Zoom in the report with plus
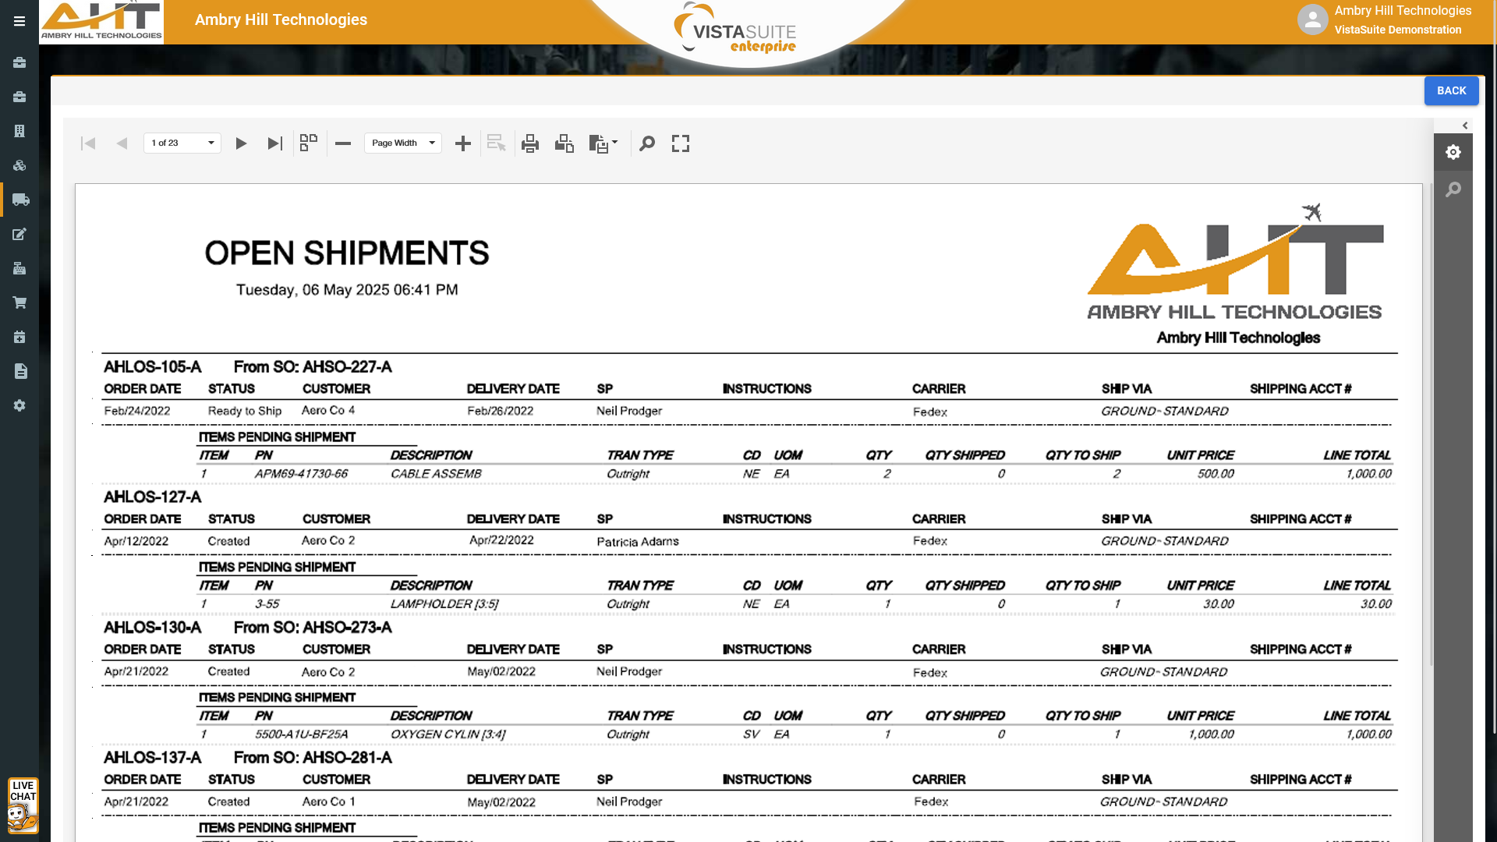The image size is (1497, 842). (x=463, y=143)
